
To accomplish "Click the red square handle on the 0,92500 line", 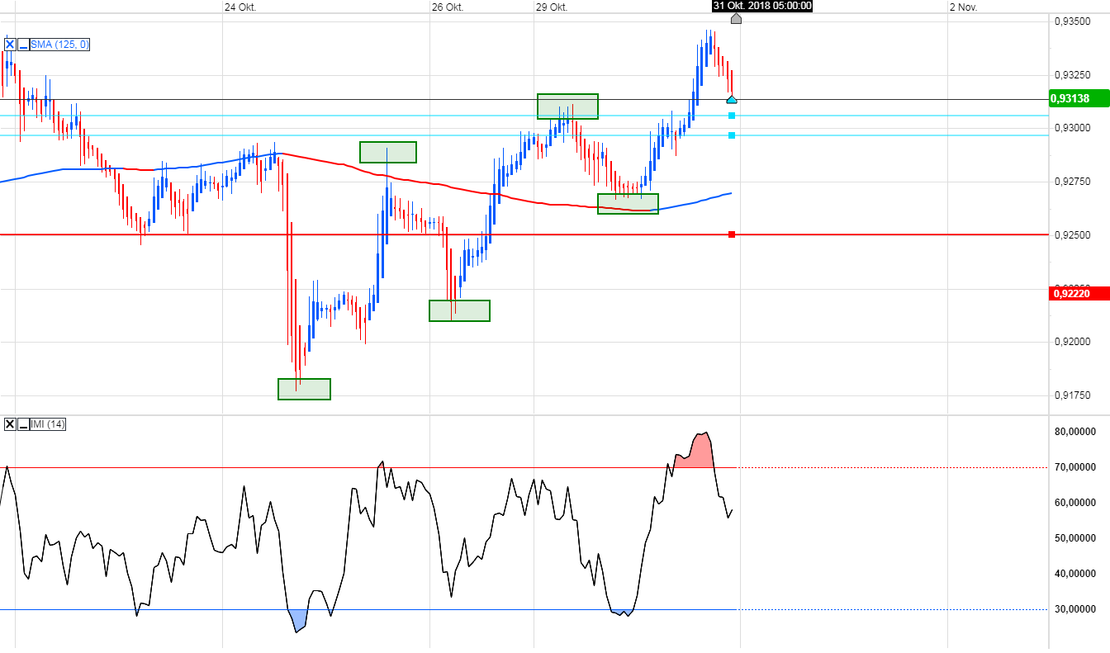I will click(730, 234).
